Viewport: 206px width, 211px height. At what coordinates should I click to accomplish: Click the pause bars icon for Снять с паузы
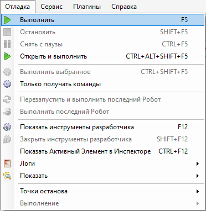7,44
